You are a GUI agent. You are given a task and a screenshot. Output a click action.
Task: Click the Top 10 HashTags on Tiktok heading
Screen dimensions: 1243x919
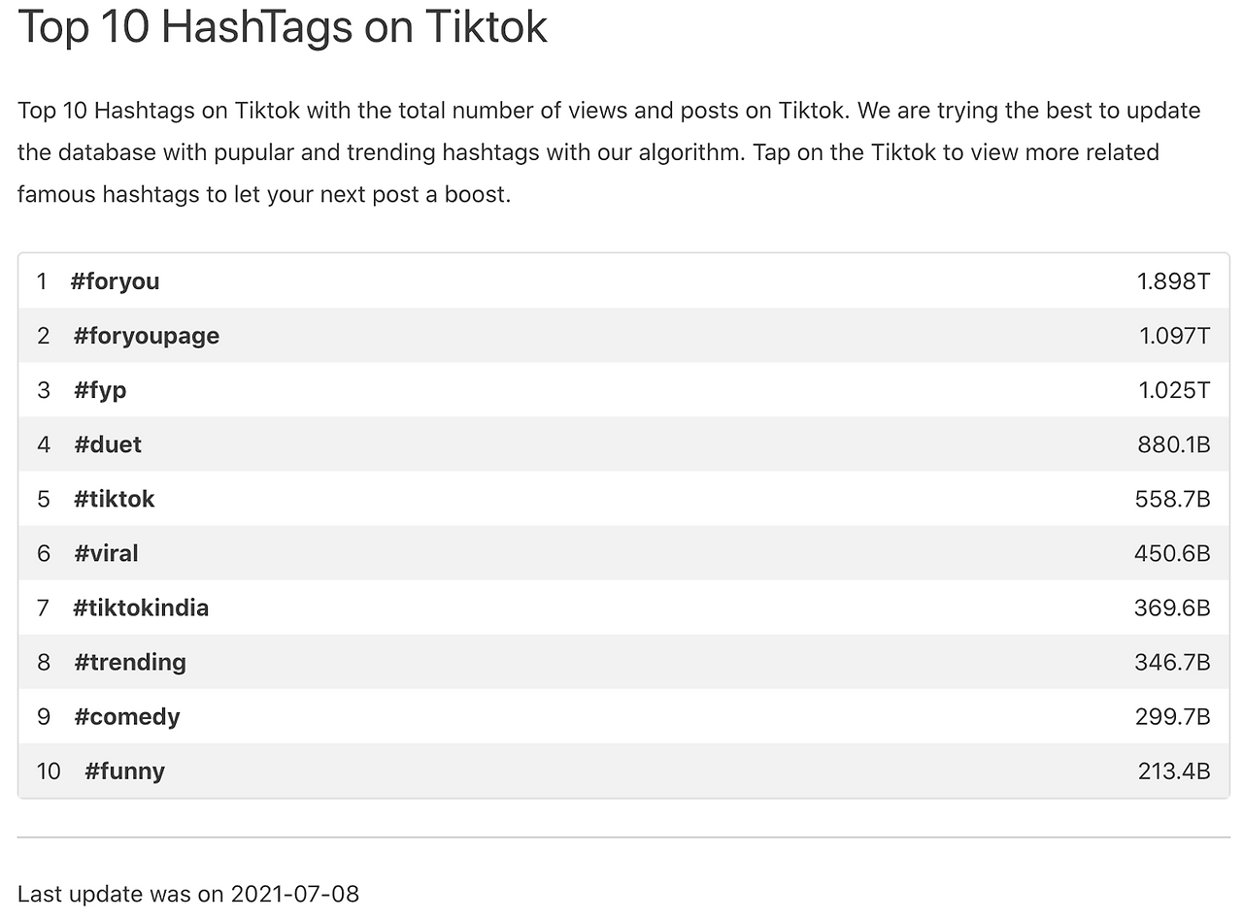283,26
